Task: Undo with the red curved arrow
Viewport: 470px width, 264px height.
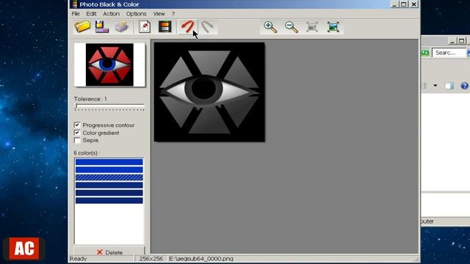Action: (x=188, y=27)
